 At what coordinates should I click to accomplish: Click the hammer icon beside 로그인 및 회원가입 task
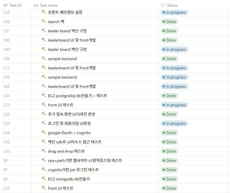pos(44,123)
